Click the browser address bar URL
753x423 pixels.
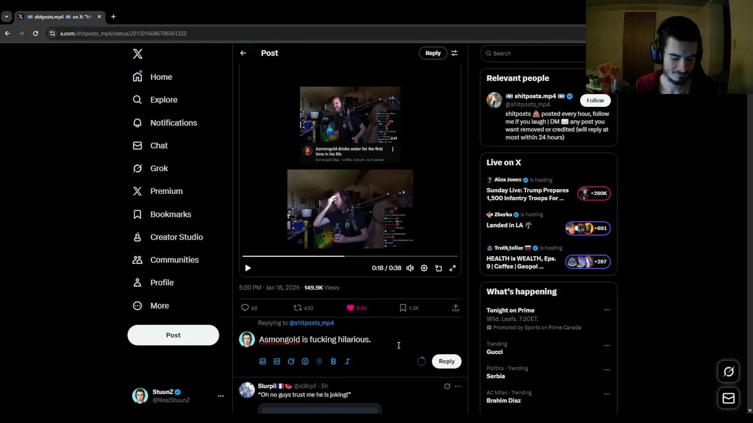(123, 33)
